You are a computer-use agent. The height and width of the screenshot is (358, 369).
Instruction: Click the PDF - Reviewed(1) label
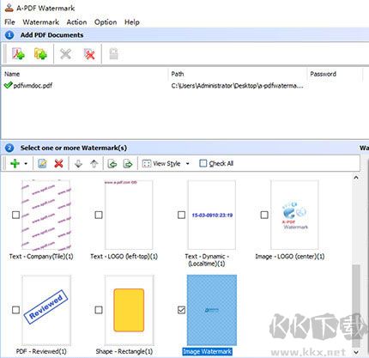click(x=41, y=351)
